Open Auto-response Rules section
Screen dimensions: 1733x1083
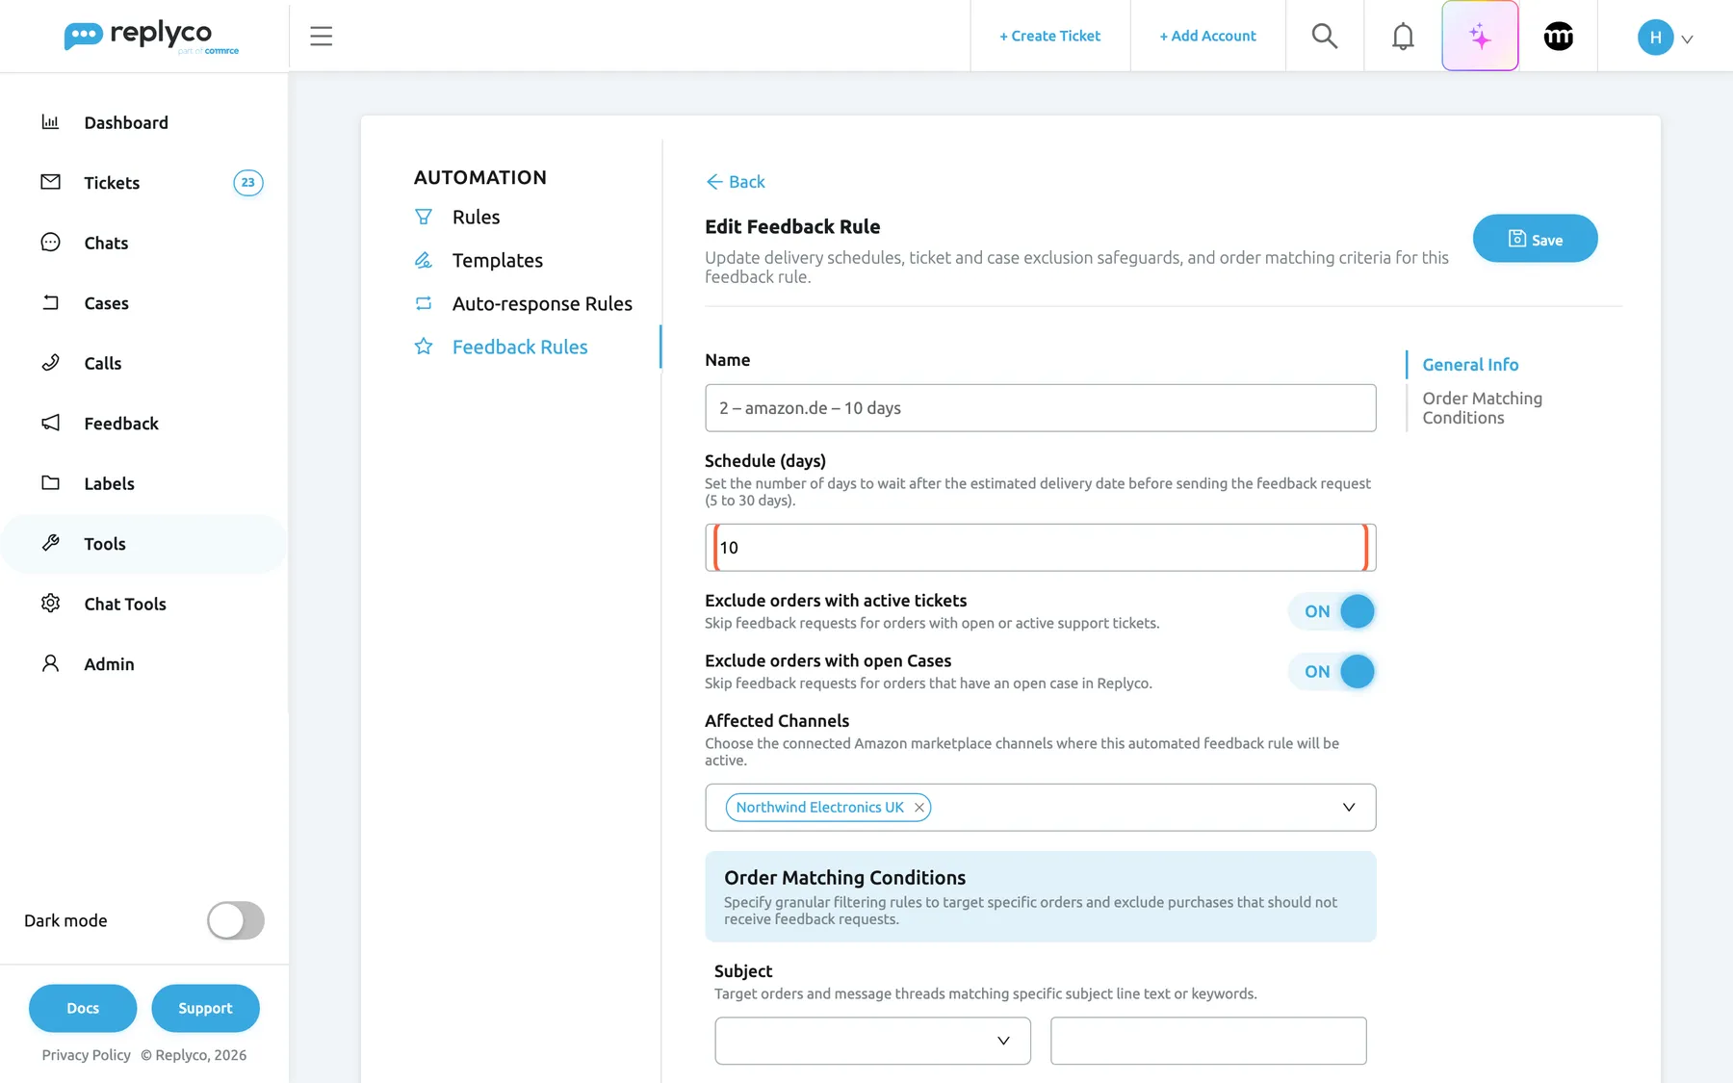pos(542,304)
